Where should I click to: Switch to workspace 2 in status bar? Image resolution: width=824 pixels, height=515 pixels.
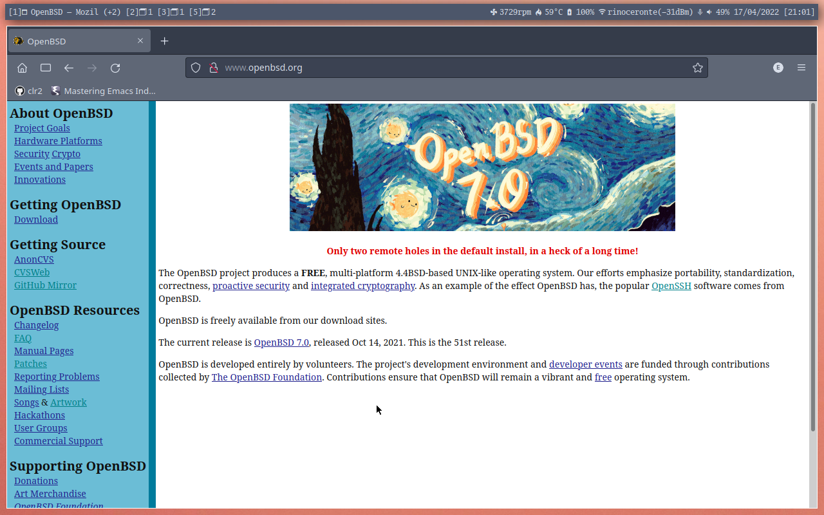[x=139, y=12]
